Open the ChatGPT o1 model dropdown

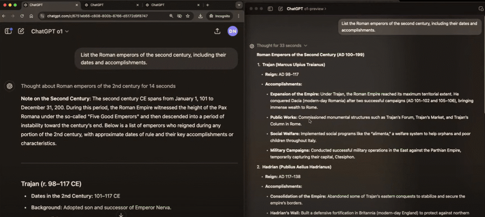tap(50, 31)
